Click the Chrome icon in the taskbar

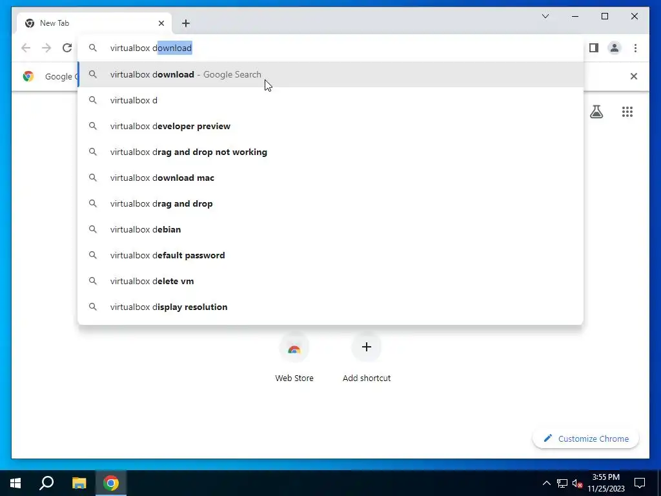111,483
